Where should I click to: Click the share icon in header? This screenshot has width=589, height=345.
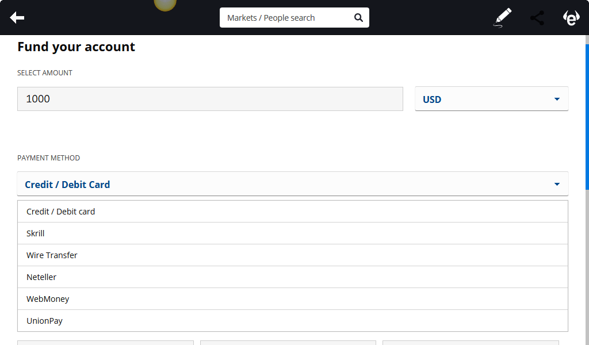click(537, 18)
